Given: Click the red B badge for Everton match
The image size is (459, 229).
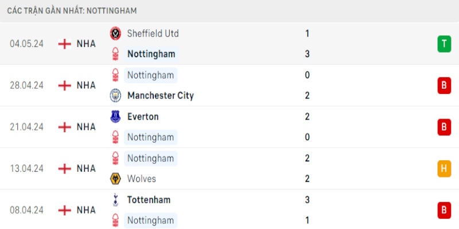Looking at the screenshot, I should point(444,127).
